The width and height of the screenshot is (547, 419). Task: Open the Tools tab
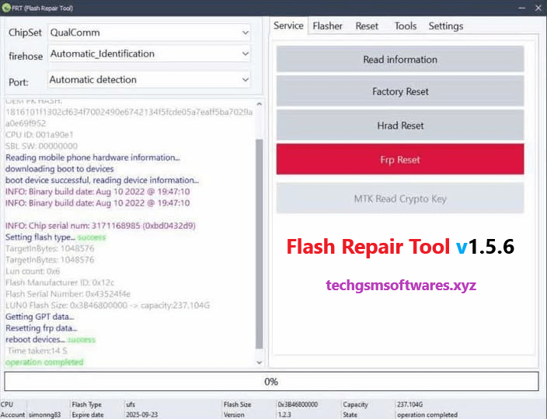coord(406,26)
